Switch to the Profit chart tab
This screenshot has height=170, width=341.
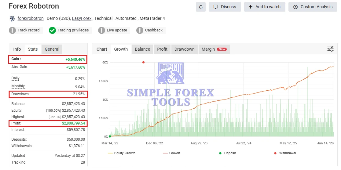(162, 49)
